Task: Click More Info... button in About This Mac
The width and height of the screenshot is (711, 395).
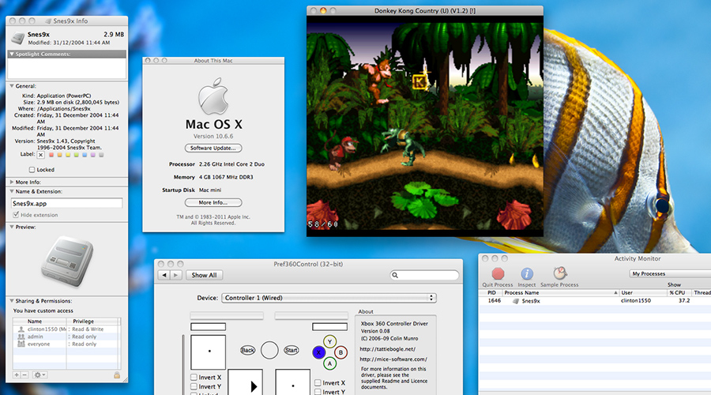Action: [x=213, y=203]
